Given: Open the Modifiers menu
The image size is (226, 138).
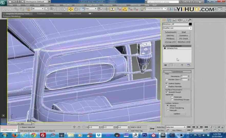Looking at the screenshot, I should coord(68,5).
